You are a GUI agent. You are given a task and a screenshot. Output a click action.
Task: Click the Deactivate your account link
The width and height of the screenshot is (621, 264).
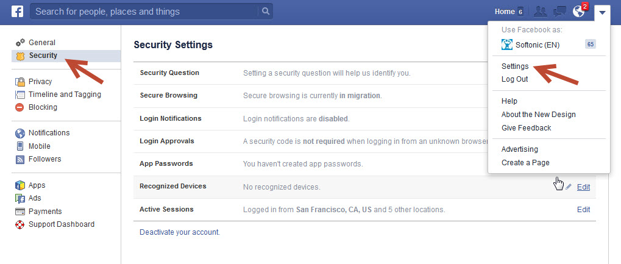click(x=179, y=232)
